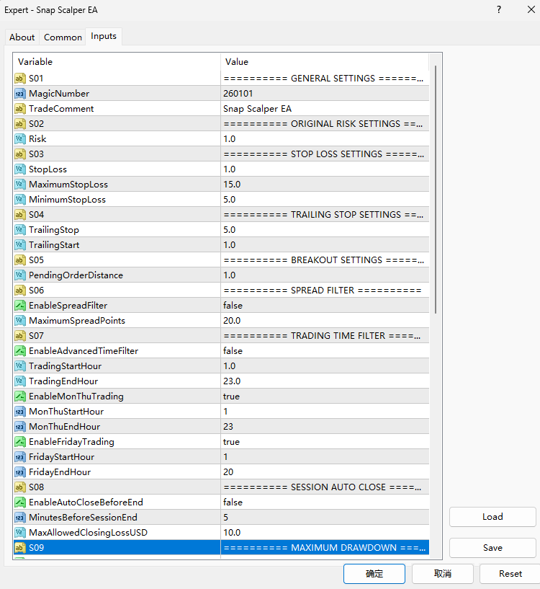Click the icon beside MaxAllowedClosingLossUSD
Viewport: 540px width, 589px height.
point(20,533)
